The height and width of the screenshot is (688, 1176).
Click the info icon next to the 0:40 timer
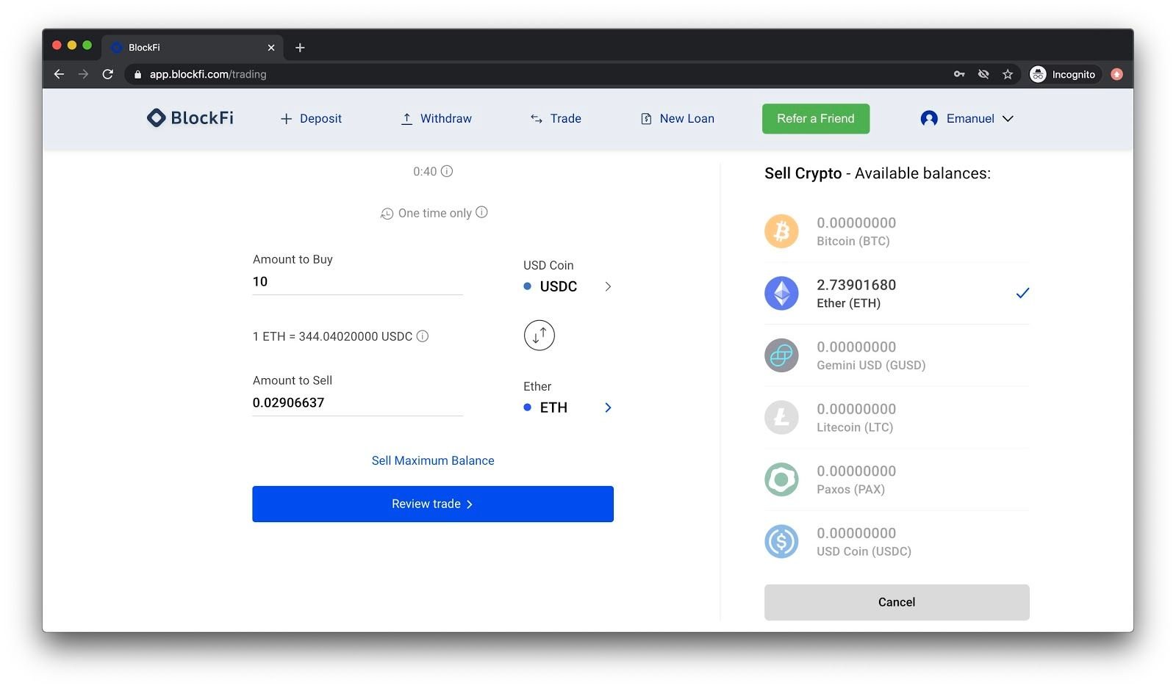pyautogui.click(x=447, y=171)
